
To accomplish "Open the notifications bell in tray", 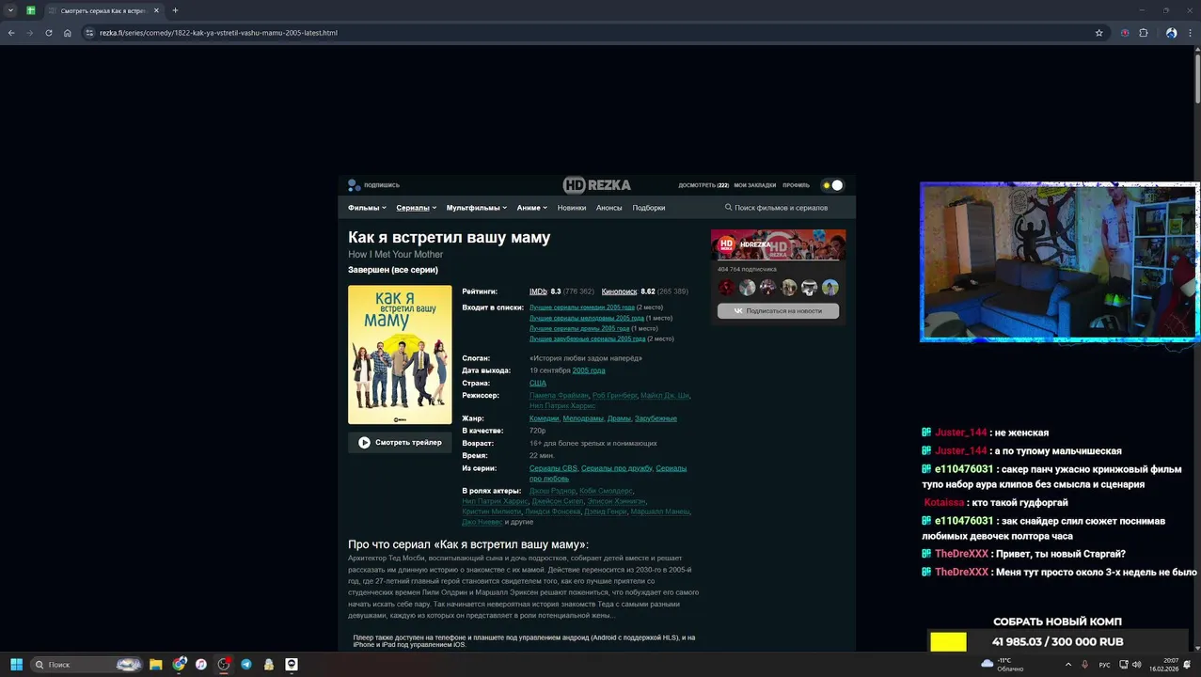I will point(1187,665).
